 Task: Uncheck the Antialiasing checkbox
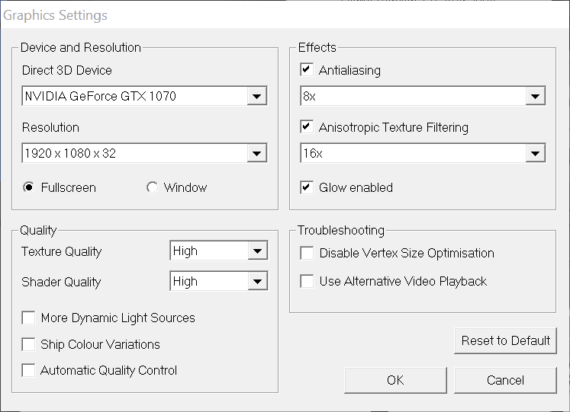click(x=307, y=70)
